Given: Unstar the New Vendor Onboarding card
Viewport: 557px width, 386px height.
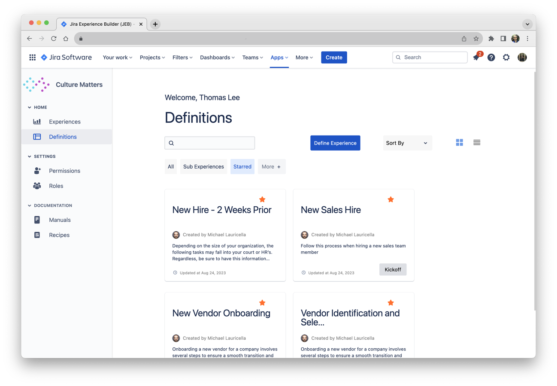Looking at the screenshot, I should pyautogui.click(x=262, y=303).
